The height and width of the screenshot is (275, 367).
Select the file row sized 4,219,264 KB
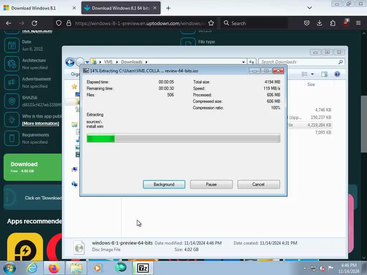click(x=309, y=125)
